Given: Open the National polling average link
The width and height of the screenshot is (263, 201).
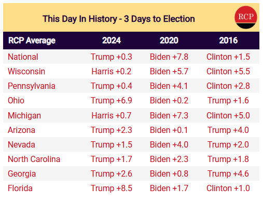Looking at the screenshot, I should click(23, 57).
